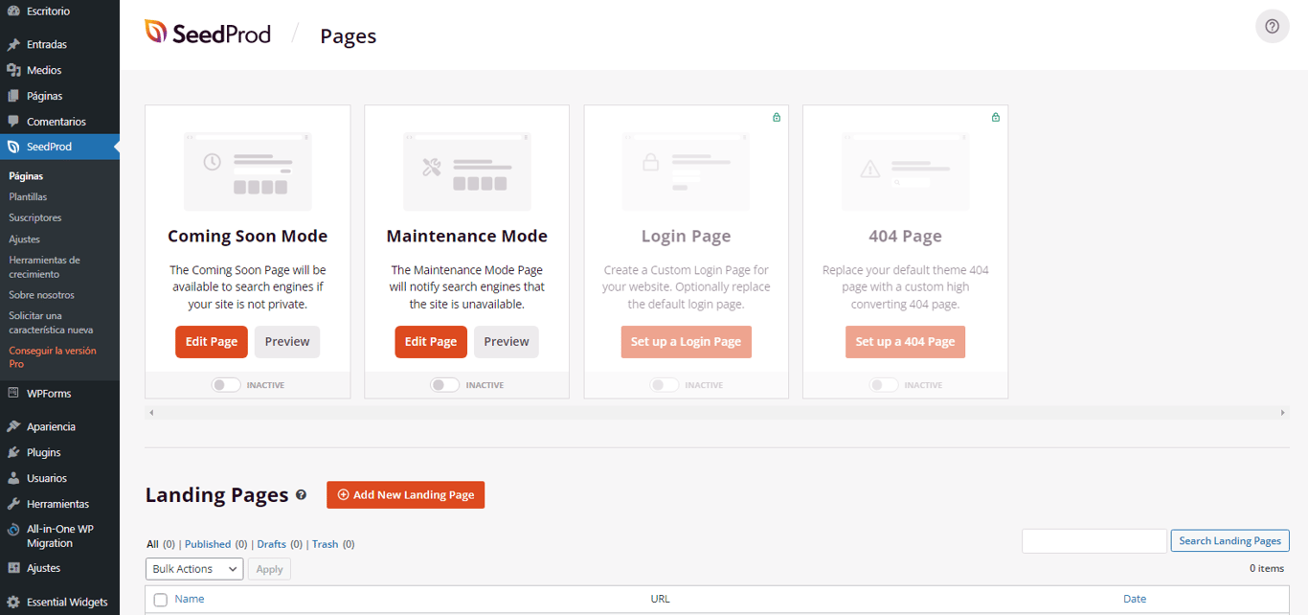Sort table by Name column header
This screenshot has width=1308, height=615.
click(190, 599)
